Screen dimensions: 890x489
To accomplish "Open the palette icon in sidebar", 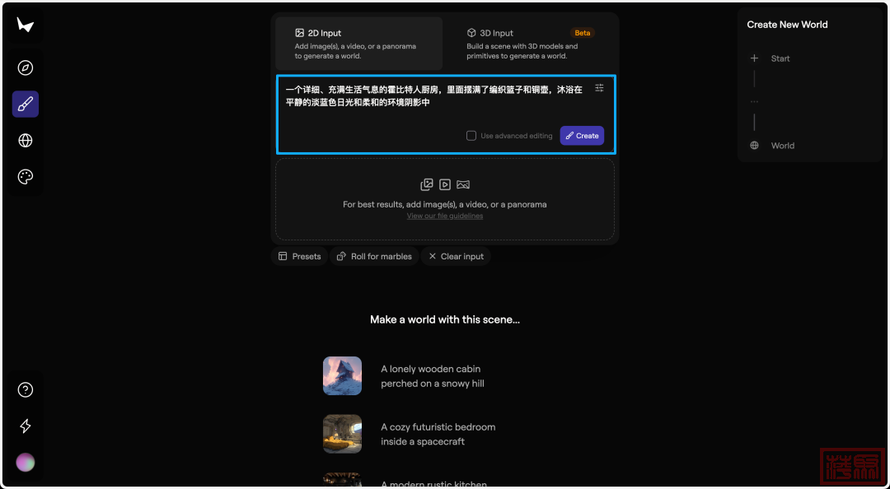I will 26,177.
